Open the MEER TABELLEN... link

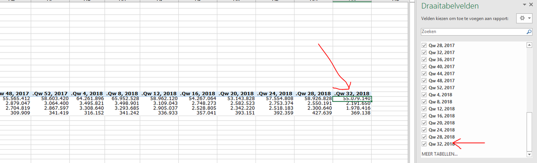pos(439,154)
